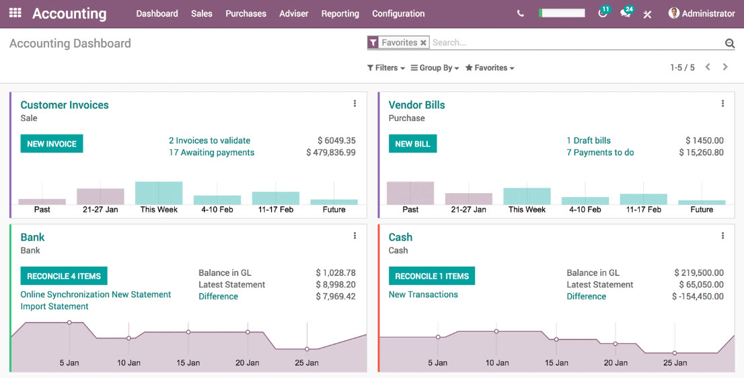The height and width of the screenshot is (378, 744).
Task: Open the Favorites dropdown menu
Action: tap(490, 68)
